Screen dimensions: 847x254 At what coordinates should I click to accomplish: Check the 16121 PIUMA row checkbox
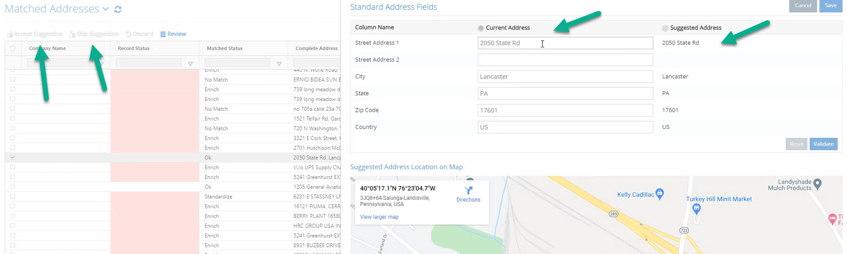[13, 206]
